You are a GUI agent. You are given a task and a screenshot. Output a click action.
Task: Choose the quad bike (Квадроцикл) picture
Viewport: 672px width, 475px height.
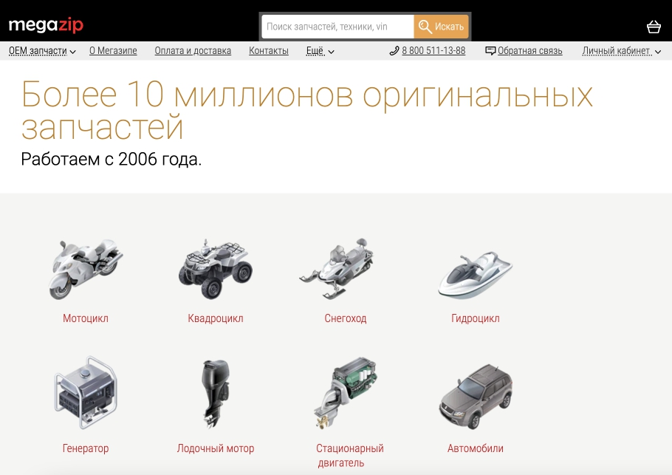pos(216,269)
